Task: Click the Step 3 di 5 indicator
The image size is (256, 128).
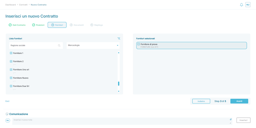Action: (x=220, y=101)
